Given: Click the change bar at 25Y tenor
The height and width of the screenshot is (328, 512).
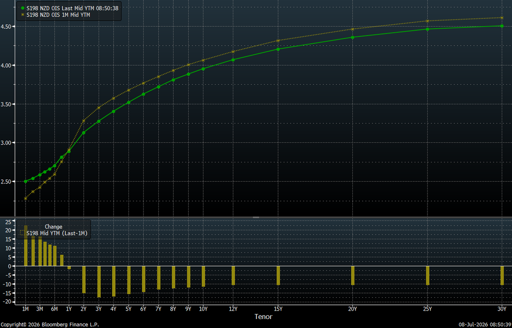Looking at the screenshot, I should click(428, 276).
